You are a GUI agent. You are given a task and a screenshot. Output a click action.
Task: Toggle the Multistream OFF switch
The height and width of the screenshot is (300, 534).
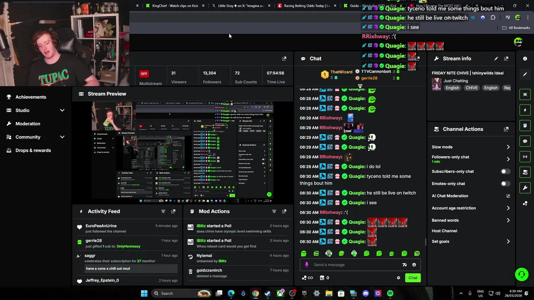pyautogui.click(x=144, y=74)
